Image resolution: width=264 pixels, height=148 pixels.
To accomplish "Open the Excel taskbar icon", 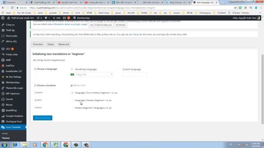I will tap(55, 145).
